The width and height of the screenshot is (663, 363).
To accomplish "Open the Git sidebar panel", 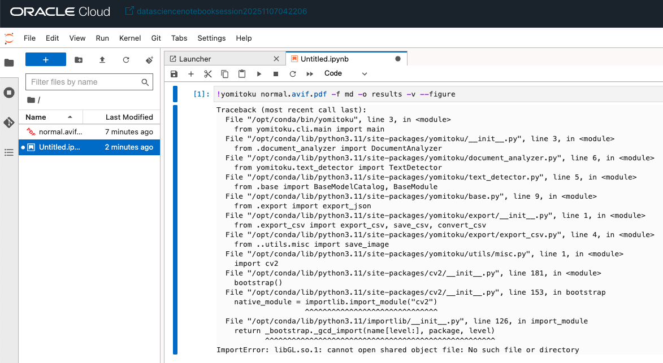I will pyautogui.click(x=9, y=123).
